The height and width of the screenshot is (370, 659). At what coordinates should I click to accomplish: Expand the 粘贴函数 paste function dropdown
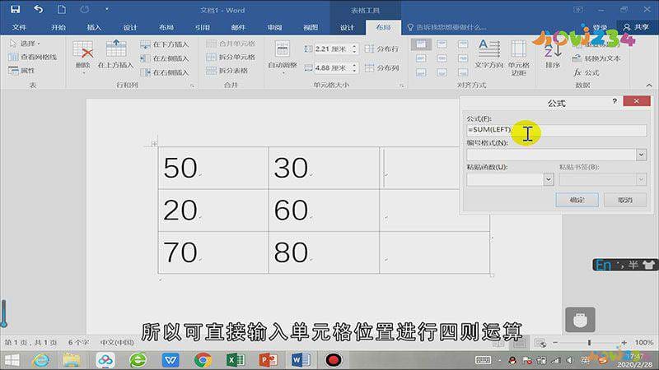pyautogui.click(x=549, y=179)
